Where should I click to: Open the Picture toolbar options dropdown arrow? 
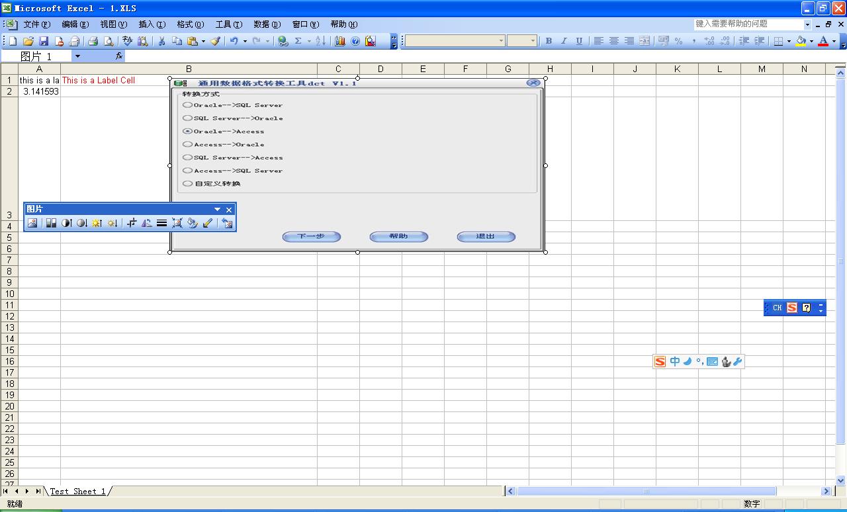(x=217, y=209)
